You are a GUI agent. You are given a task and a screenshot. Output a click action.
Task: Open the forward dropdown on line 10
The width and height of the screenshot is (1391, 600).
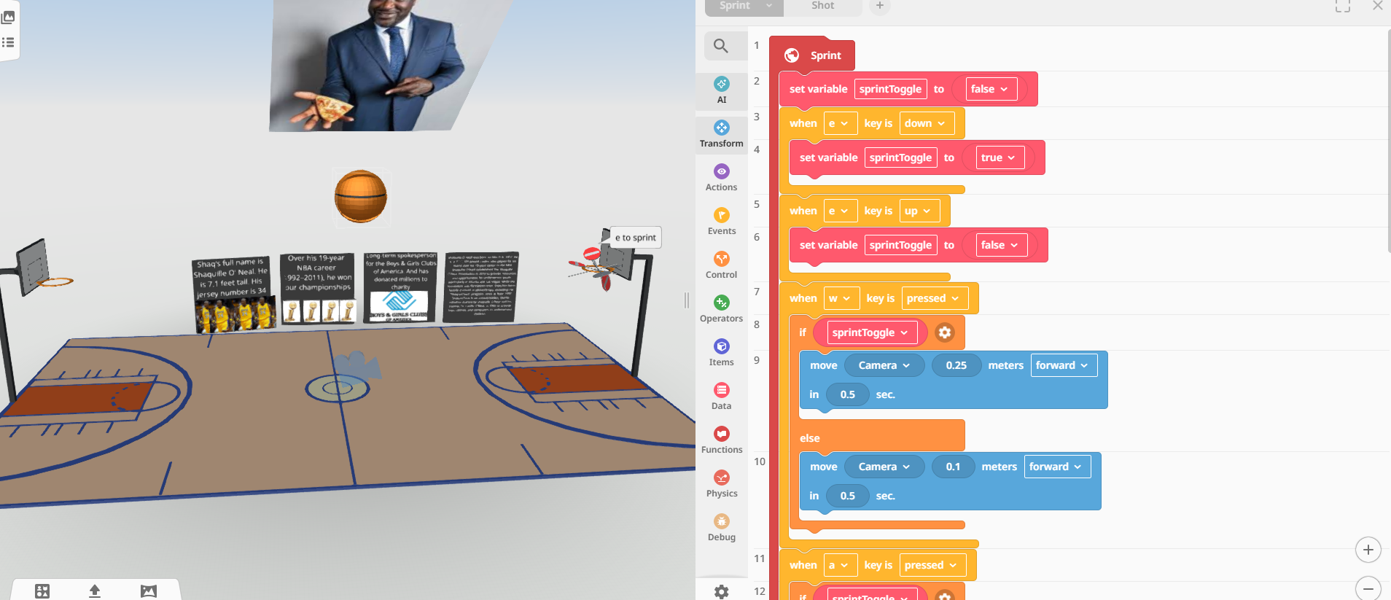coord(1057,467)
